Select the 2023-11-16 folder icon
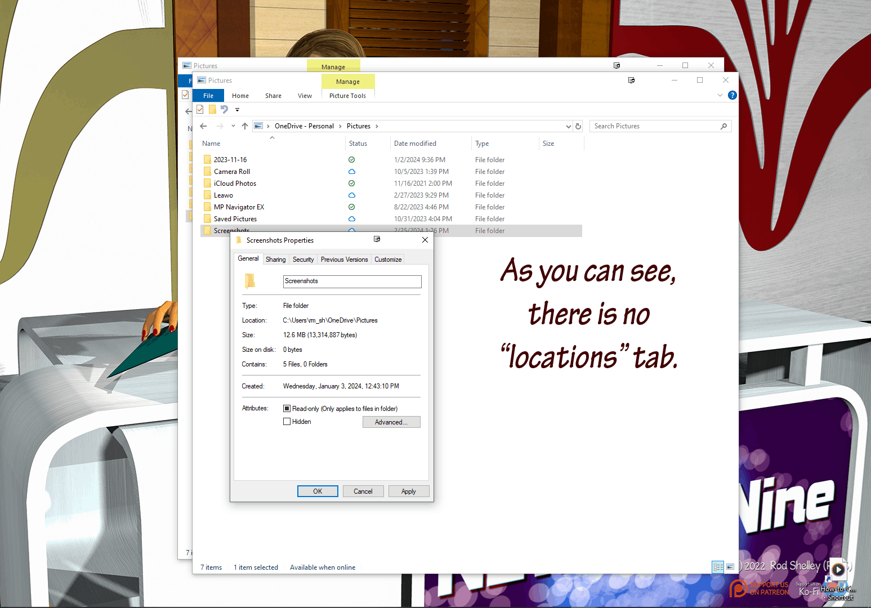871x608 pixels. [207, 160]
